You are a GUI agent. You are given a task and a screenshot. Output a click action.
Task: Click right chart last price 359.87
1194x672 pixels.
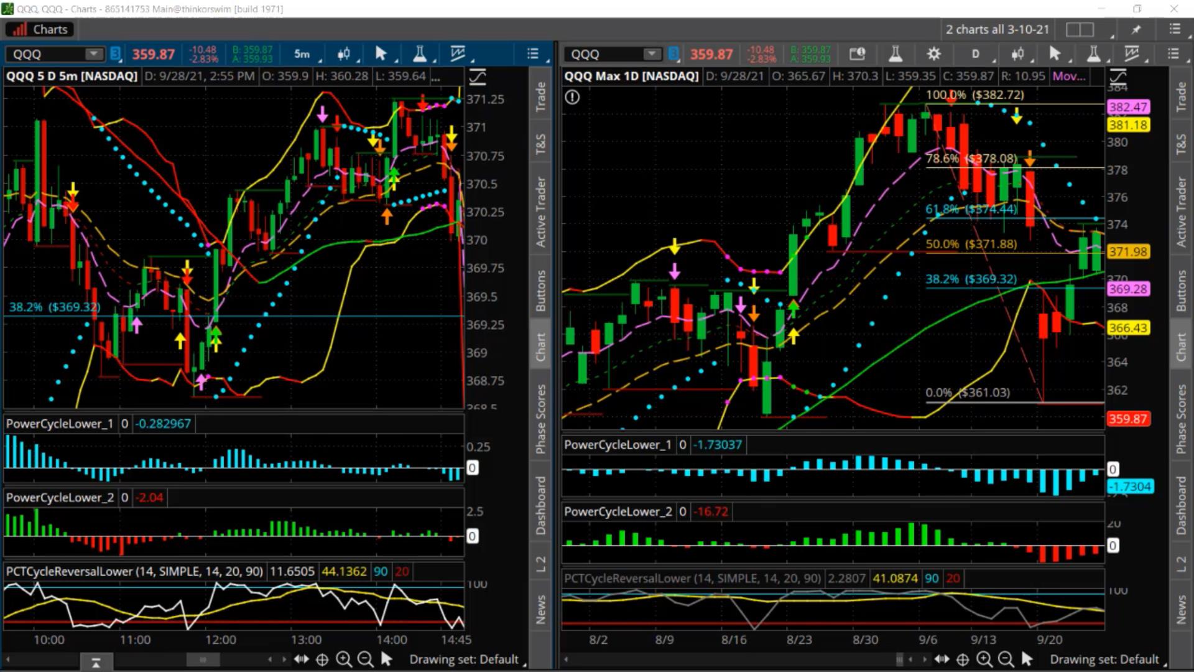[711, 54]
